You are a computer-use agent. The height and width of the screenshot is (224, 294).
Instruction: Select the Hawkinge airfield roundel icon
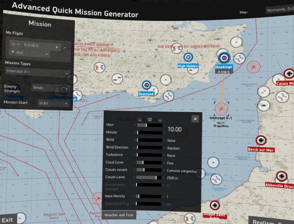point(224,58)
